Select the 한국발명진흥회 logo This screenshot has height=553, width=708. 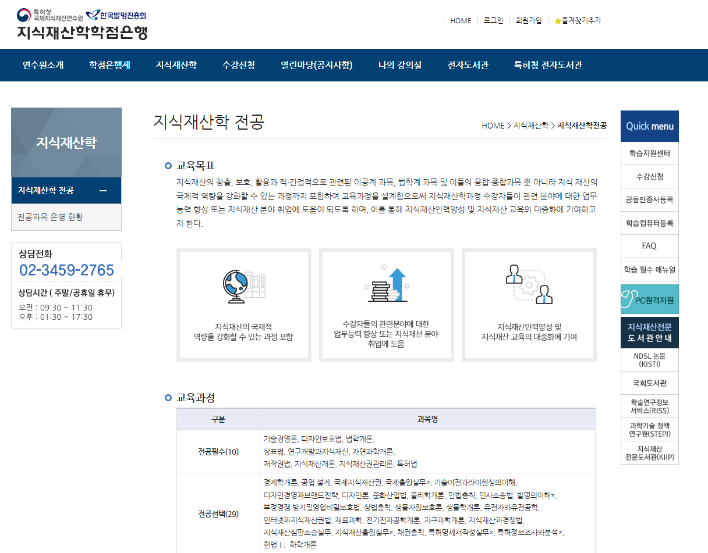pyautogui.click(x=115, y=16)
